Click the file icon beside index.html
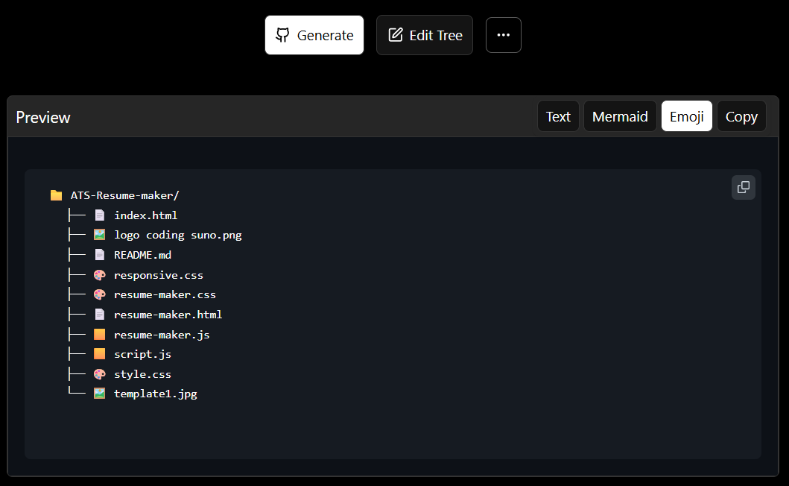 tap(100, 215)
